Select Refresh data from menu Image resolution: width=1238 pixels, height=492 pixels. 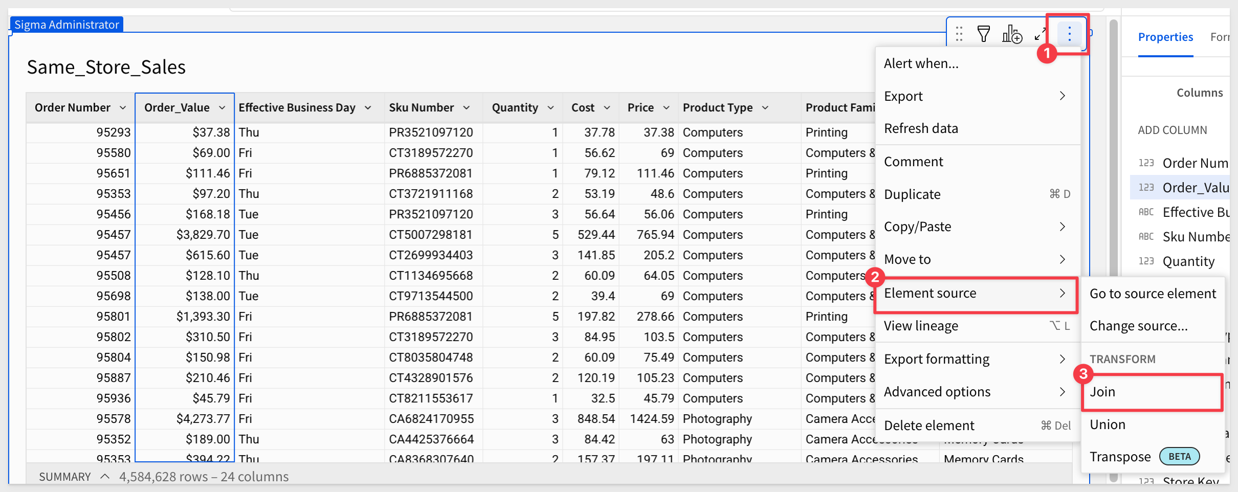921,129
